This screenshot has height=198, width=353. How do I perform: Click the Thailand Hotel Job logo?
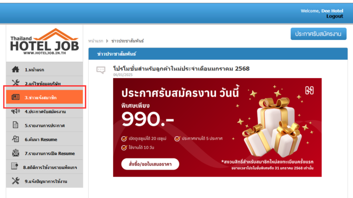[x=44, y=42]
